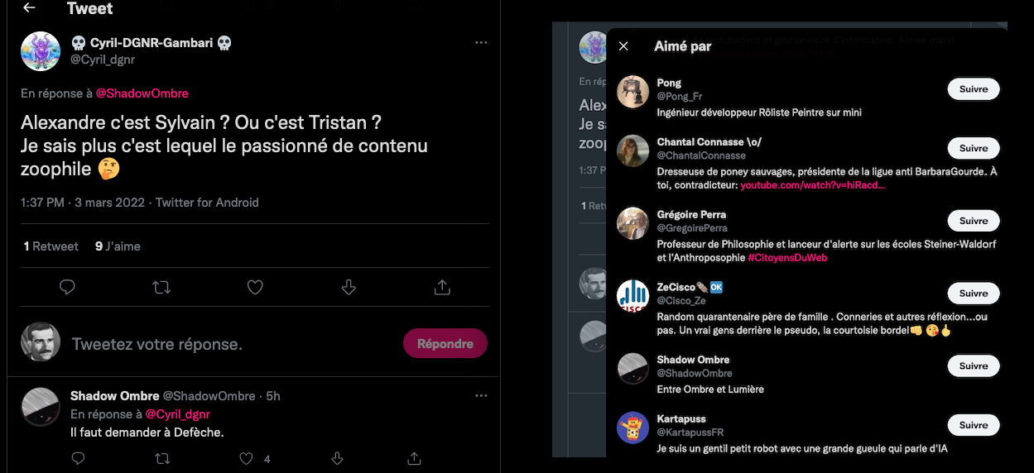
Task: Open the @ShadowOmbre mention link
Action: (142, 93)
